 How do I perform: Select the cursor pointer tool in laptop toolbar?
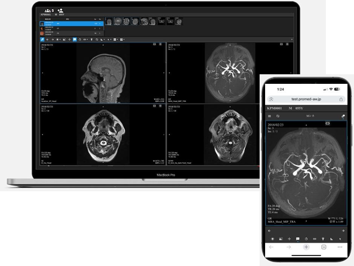pyautogui.click(x=108, y=40)
